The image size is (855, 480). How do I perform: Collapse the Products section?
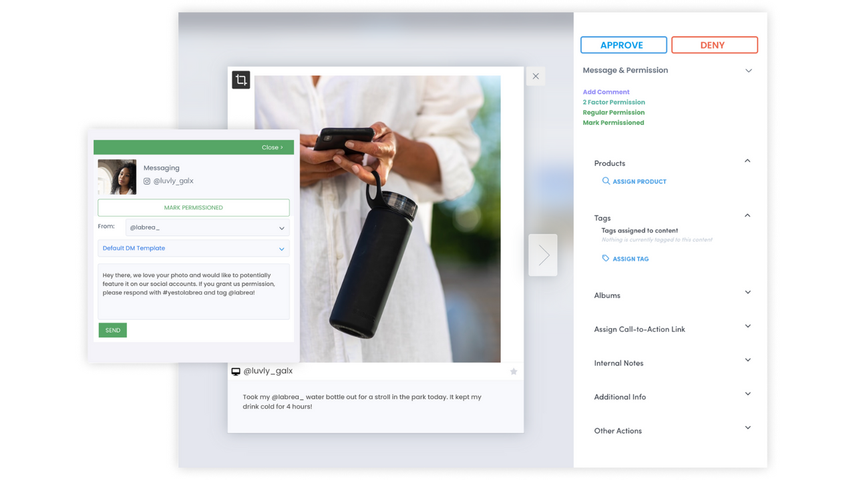(746, 161)
